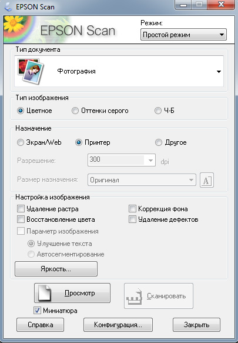Select the Оттенки серого radio button

[75, 111]
